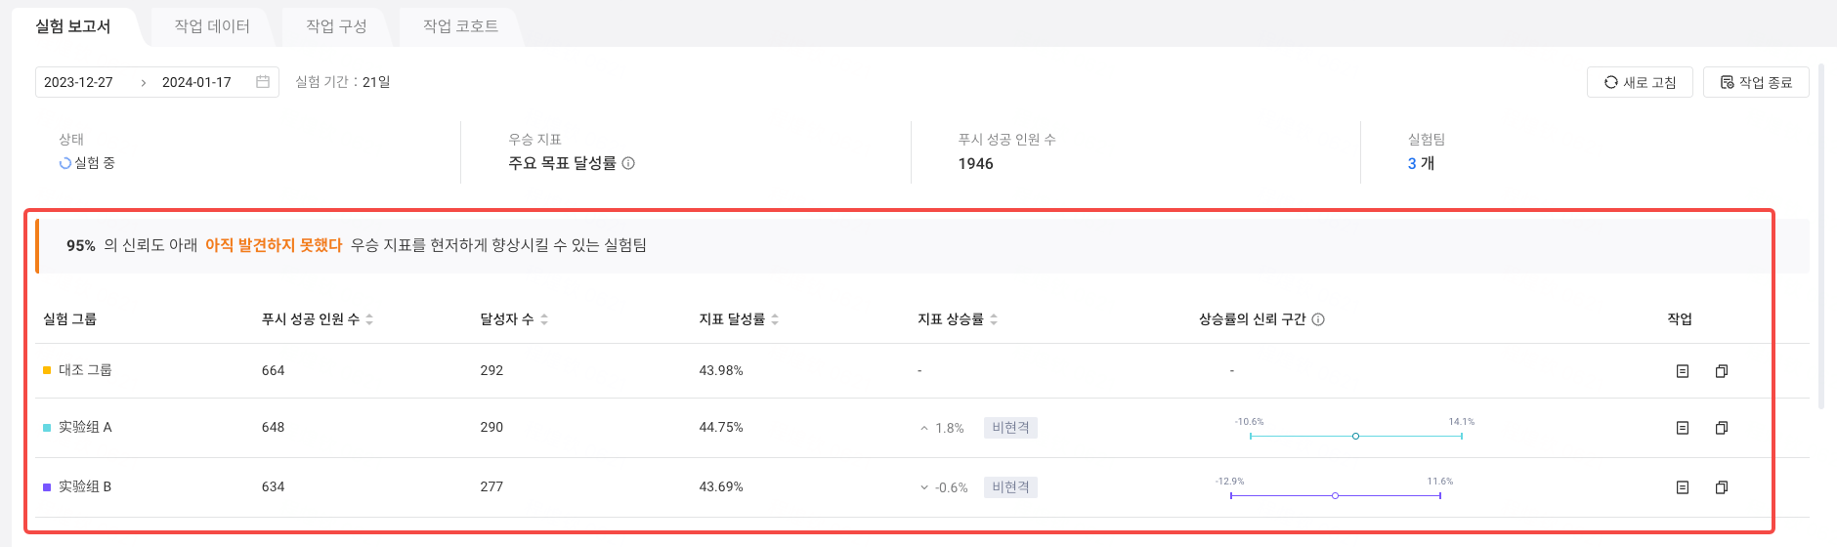Open the details icon for 대조 그룹 row
The width and height of the screenshot is (1837, 547).
(1683, 371)
